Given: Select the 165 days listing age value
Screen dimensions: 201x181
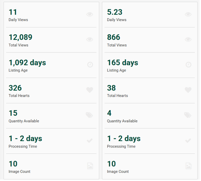Looking at the screenshot, I should (x=122, y=63).
